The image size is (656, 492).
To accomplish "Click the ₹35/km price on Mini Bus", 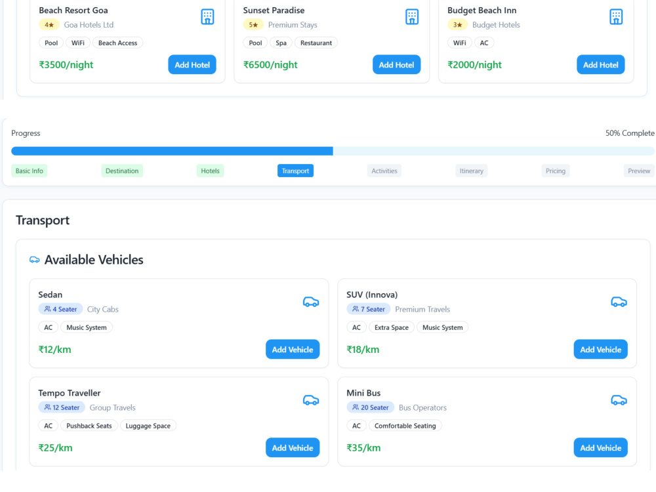I will 363,447.
